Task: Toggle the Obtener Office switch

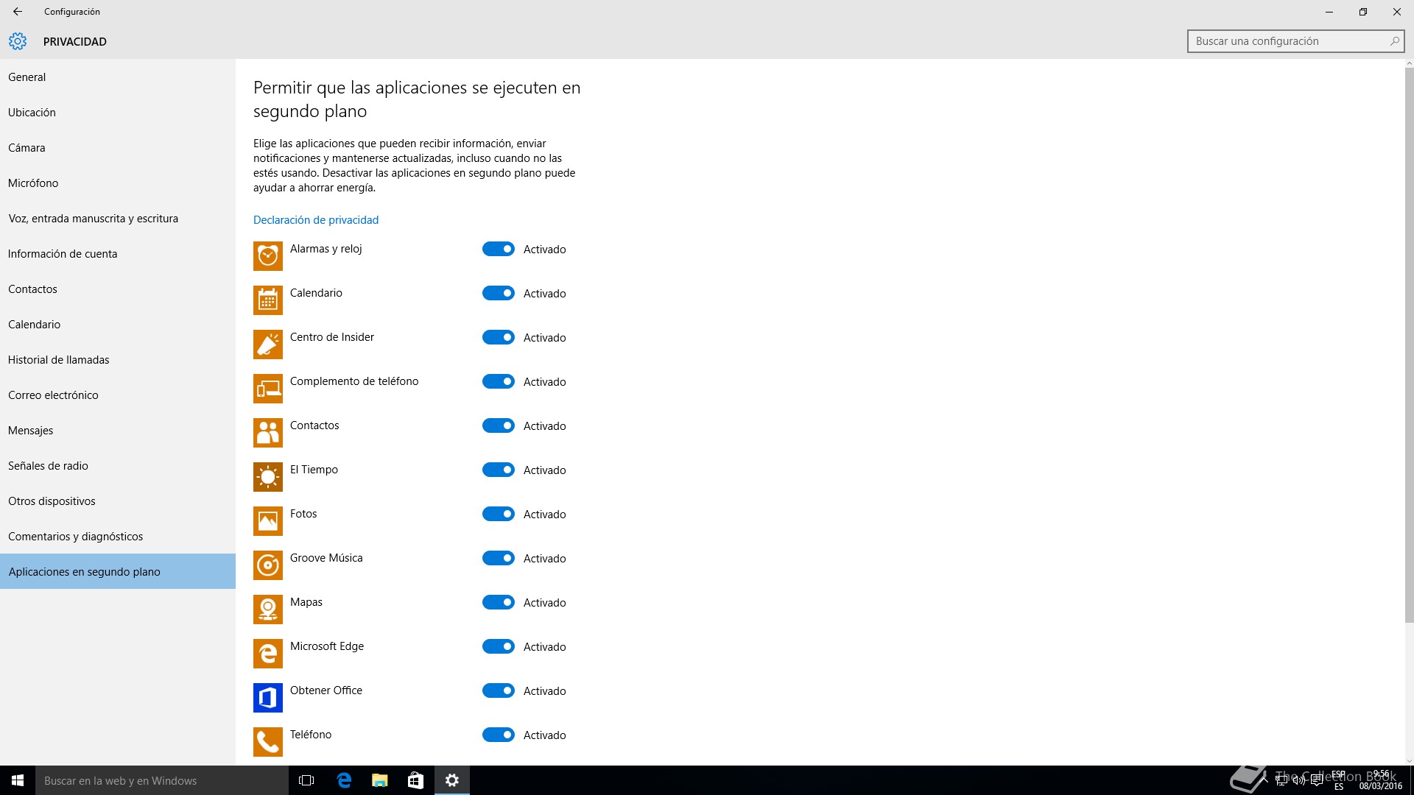Action: [x=499, y=690]
